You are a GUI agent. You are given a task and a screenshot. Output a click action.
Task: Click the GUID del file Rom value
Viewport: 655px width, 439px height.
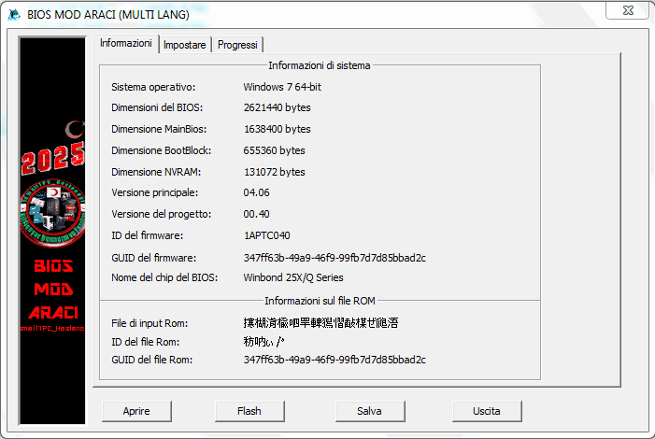click(335, 360)
